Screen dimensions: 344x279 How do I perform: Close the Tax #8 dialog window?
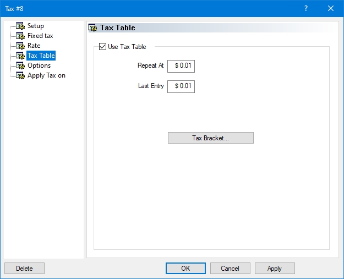tap(331, 8)
